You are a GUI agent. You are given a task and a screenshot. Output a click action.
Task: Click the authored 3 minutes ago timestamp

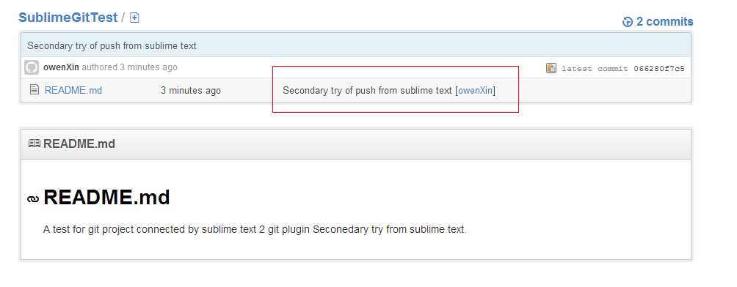pyautogui.click(x=130, y=67)
